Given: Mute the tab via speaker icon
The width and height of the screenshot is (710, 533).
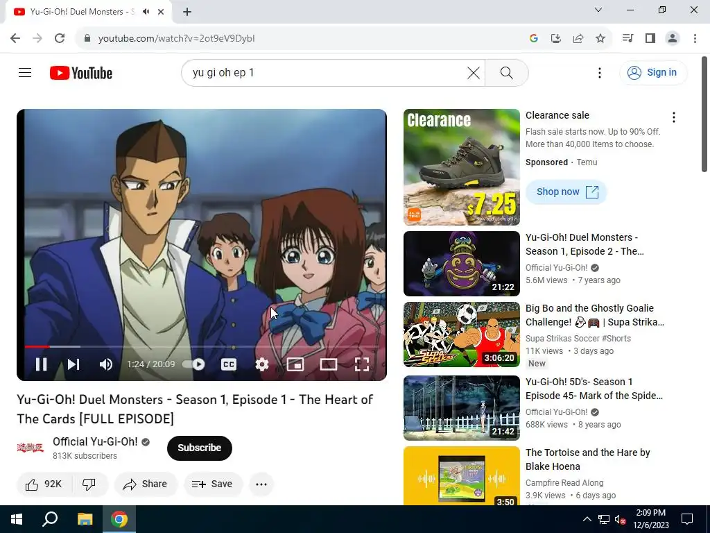Looking at the screenshot, I should [146, 12].
